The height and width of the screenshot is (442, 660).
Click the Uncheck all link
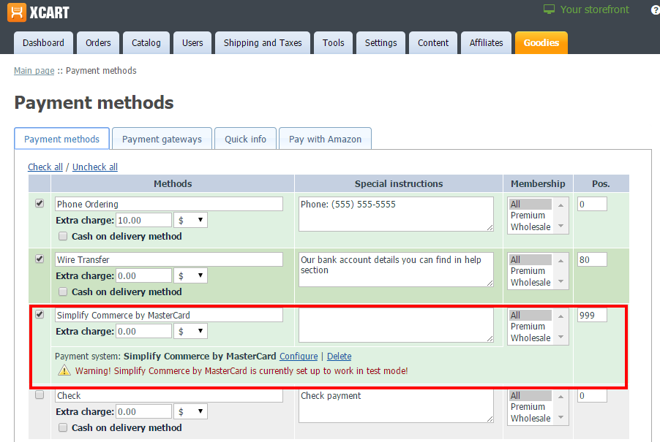95,167
